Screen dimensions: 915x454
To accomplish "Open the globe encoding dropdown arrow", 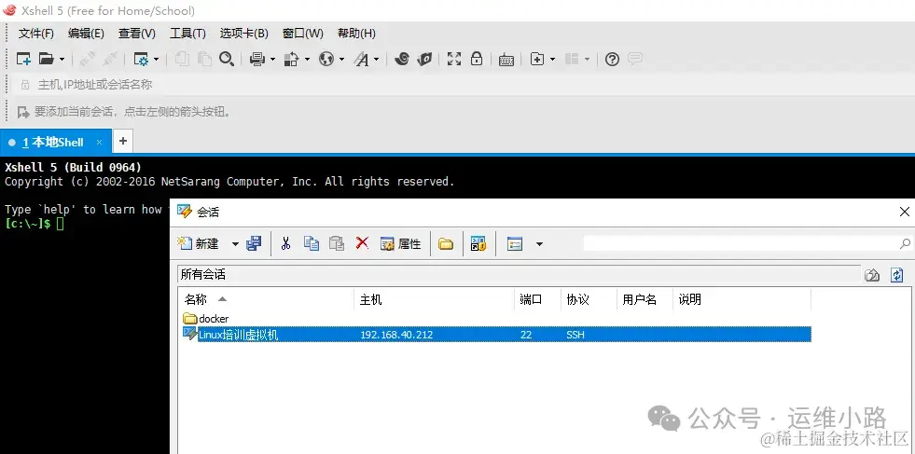I will pos(342,59).
